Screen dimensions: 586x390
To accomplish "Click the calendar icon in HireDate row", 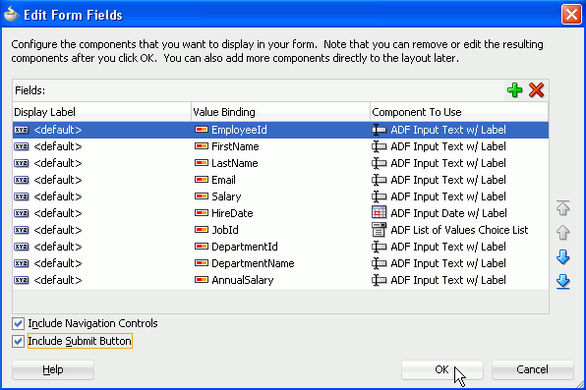I will point(379,212).
